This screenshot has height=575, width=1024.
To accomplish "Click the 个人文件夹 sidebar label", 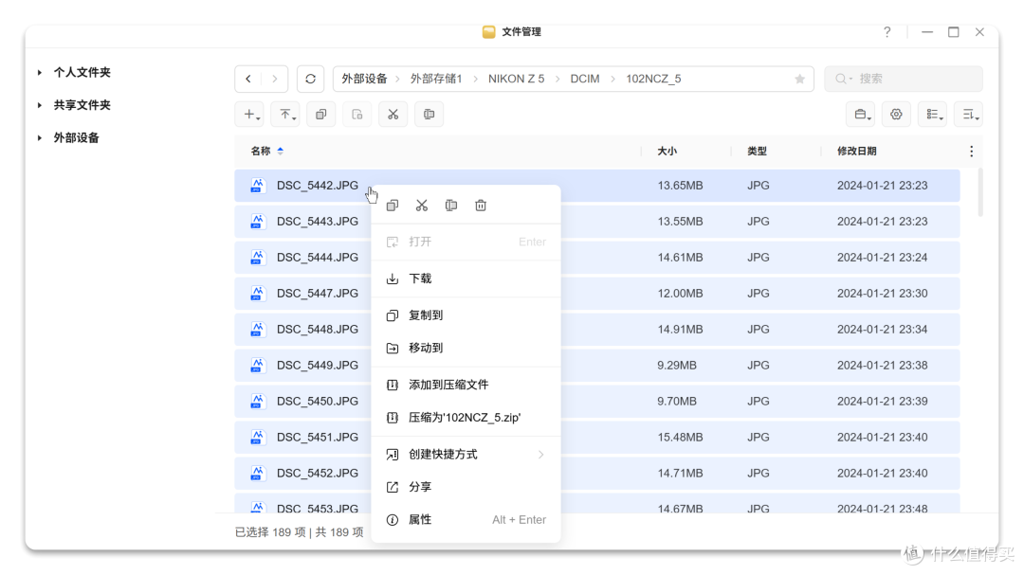I will 82,72.
